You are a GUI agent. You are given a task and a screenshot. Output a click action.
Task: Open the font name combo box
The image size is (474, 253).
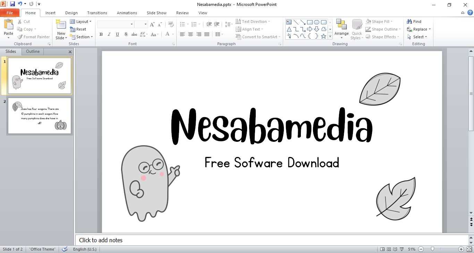tap(116, 24)
